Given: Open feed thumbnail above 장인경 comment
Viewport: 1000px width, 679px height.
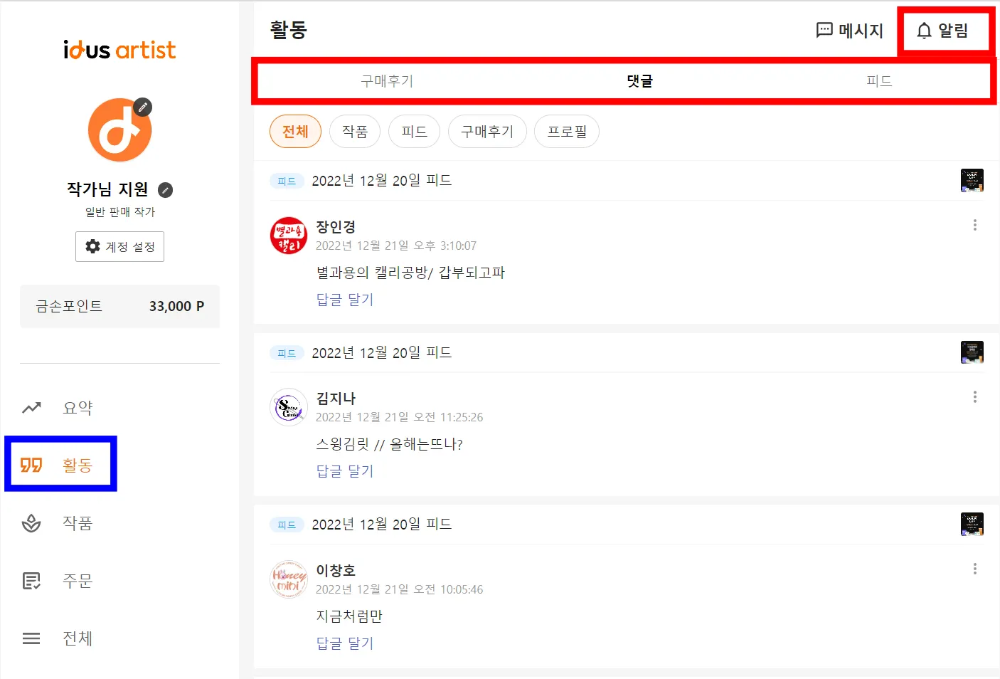Looking at the screenshot, I should coord(972,181).
